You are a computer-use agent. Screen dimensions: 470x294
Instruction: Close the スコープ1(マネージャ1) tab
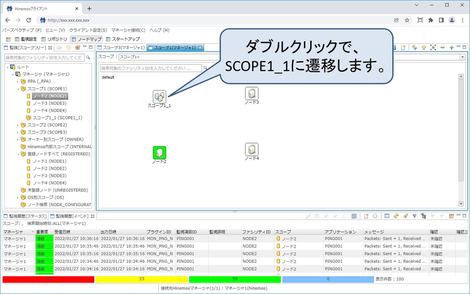pos(200,48)
